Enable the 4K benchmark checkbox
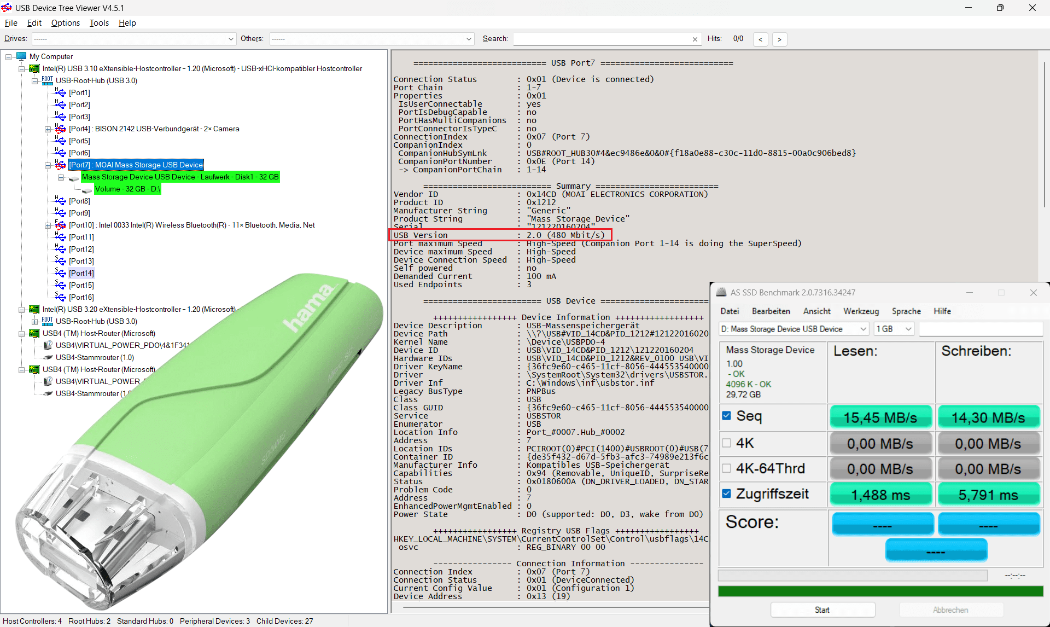 (x=726, y=443)
